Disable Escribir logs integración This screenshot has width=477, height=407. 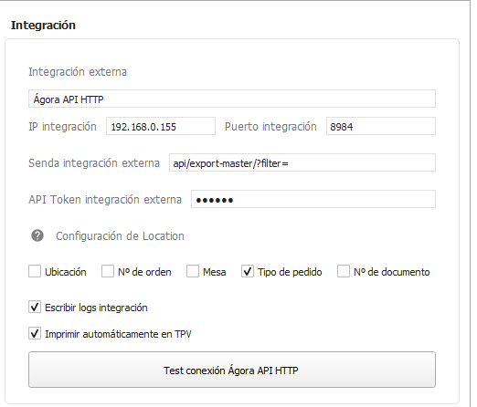coord(35,307)
